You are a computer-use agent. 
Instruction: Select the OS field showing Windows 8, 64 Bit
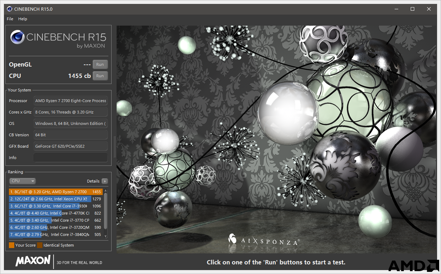[x=71, y=123]
